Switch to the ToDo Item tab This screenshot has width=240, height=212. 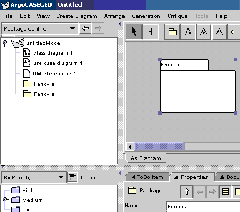tap(147, 177)
